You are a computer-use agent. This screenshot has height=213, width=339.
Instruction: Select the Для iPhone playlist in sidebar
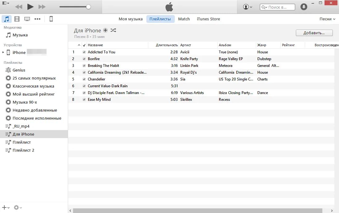pyautogui.click(x=34, y=134)
